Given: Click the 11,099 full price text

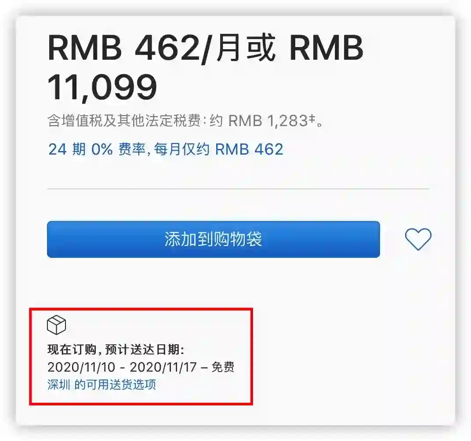Looking at the screenshot, I should (102, 87).
